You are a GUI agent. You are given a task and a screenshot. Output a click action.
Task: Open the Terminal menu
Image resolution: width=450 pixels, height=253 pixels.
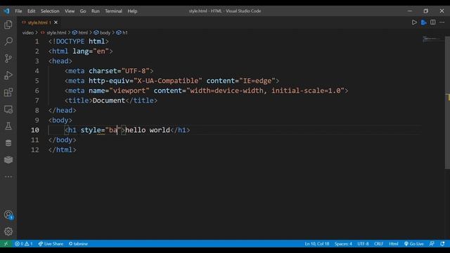(113, 11)
